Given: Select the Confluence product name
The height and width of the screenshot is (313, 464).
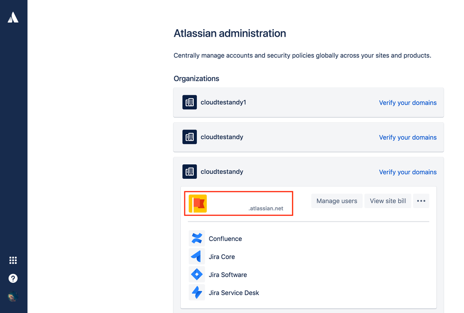Looking at the screenshot, I should tap(225, 239).
